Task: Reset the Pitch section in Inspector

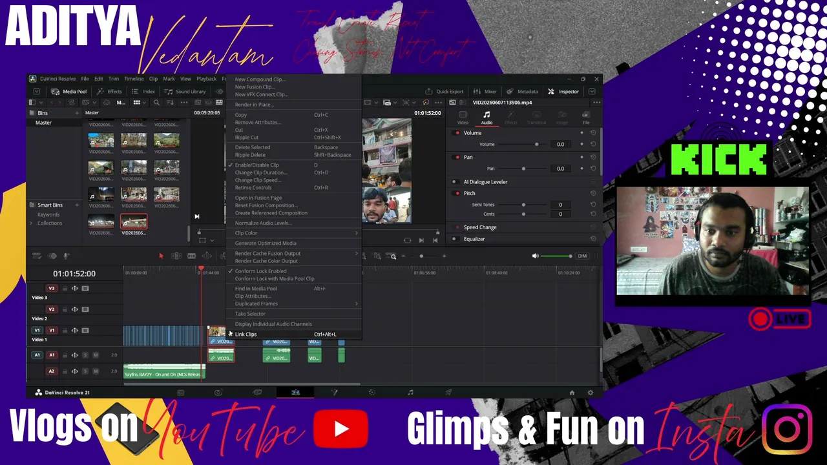Action: pos(593,193)
